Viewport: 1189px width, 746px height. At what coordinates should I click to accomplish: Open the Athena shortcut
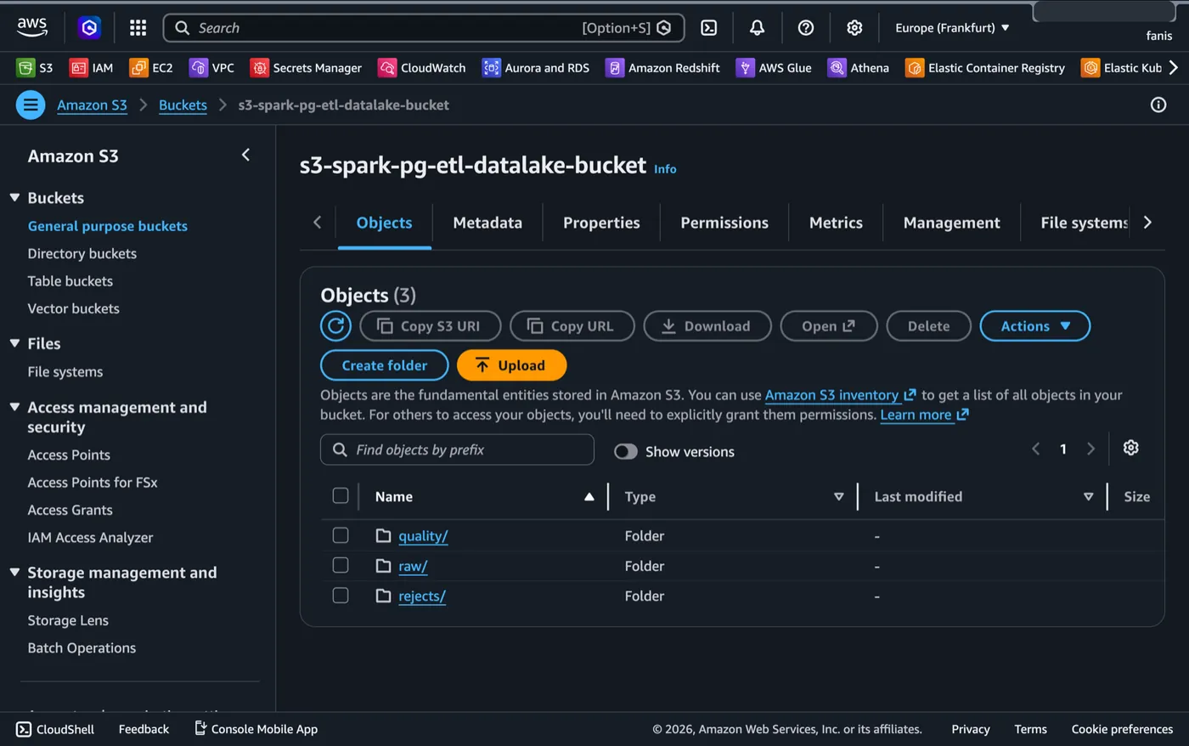859,67
